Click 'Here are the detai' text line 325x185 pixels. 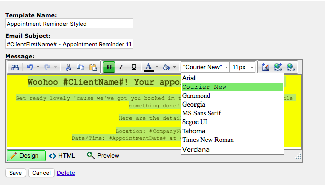click(x=149, y=118)
